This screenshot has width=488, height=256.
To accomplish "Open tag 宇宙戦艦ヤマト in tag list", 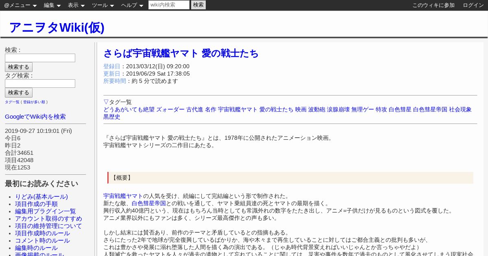I will click(x=238, y=109).
